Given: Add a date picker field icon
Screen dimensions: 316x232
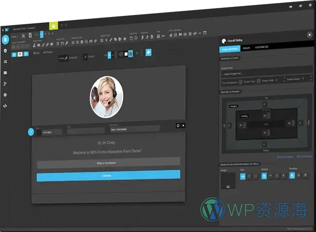Looking at the screenshot, I should [x=131, y=38].
